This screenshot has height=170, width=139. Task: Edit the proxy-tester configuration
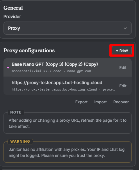(123, 86)
